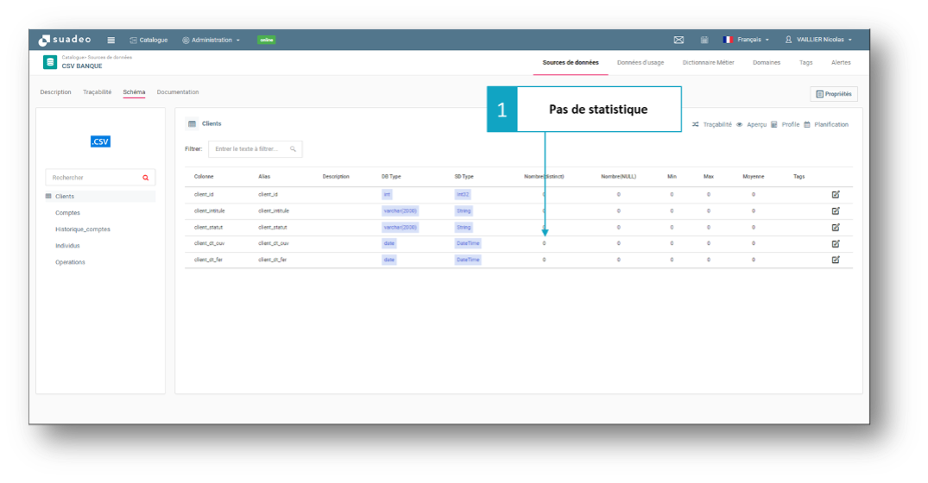
Task: Click the .CSV file type badge
Action: pos(100,141)
